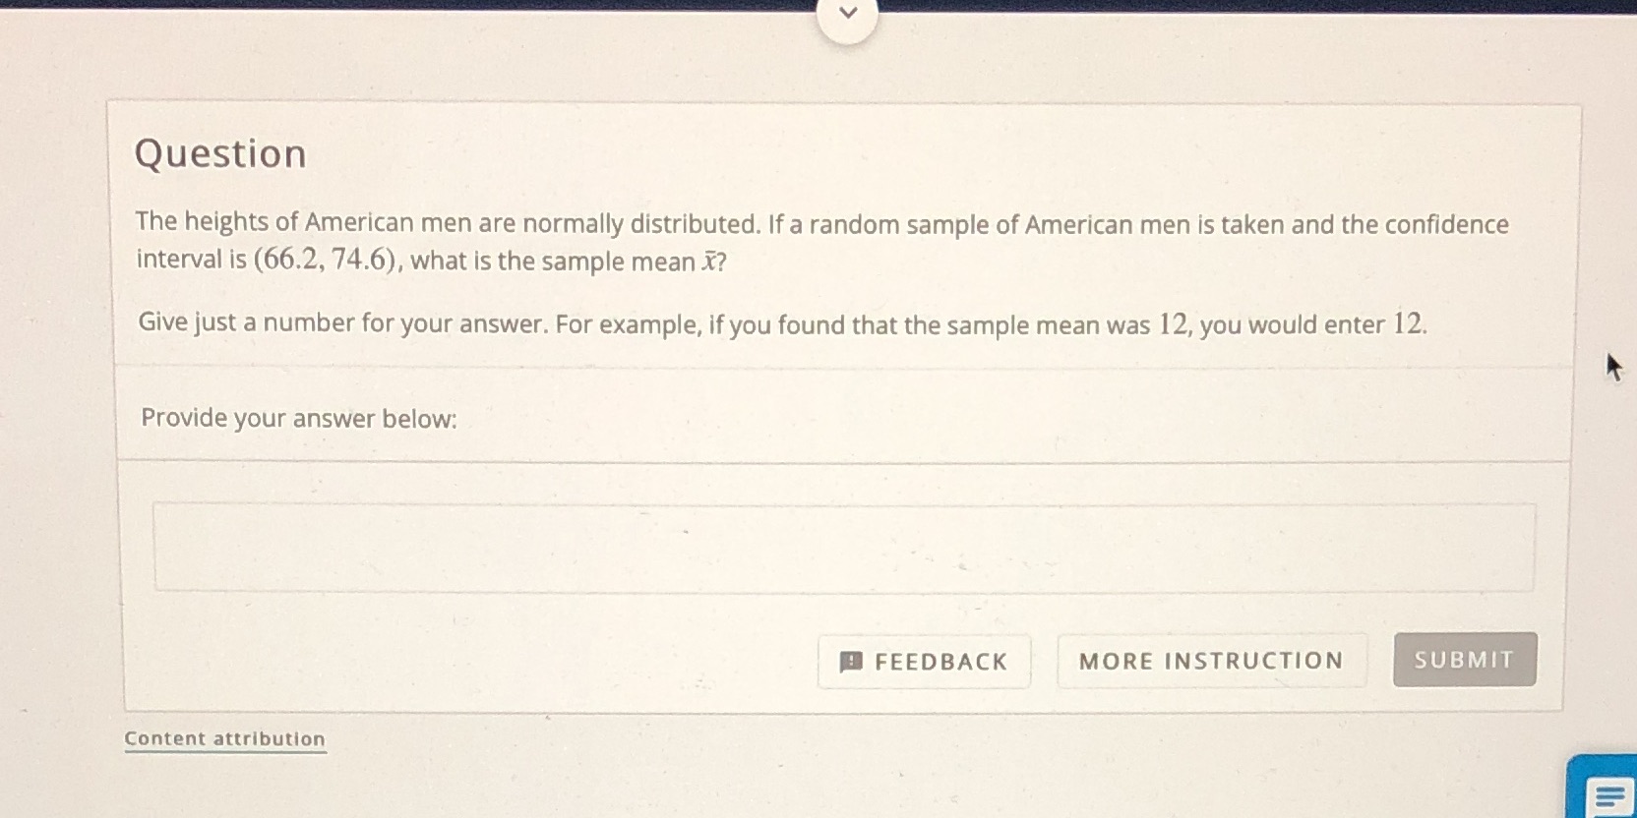Click inside the blank answer box
This screenshot has width=1637, height=818.
[846, 546]
